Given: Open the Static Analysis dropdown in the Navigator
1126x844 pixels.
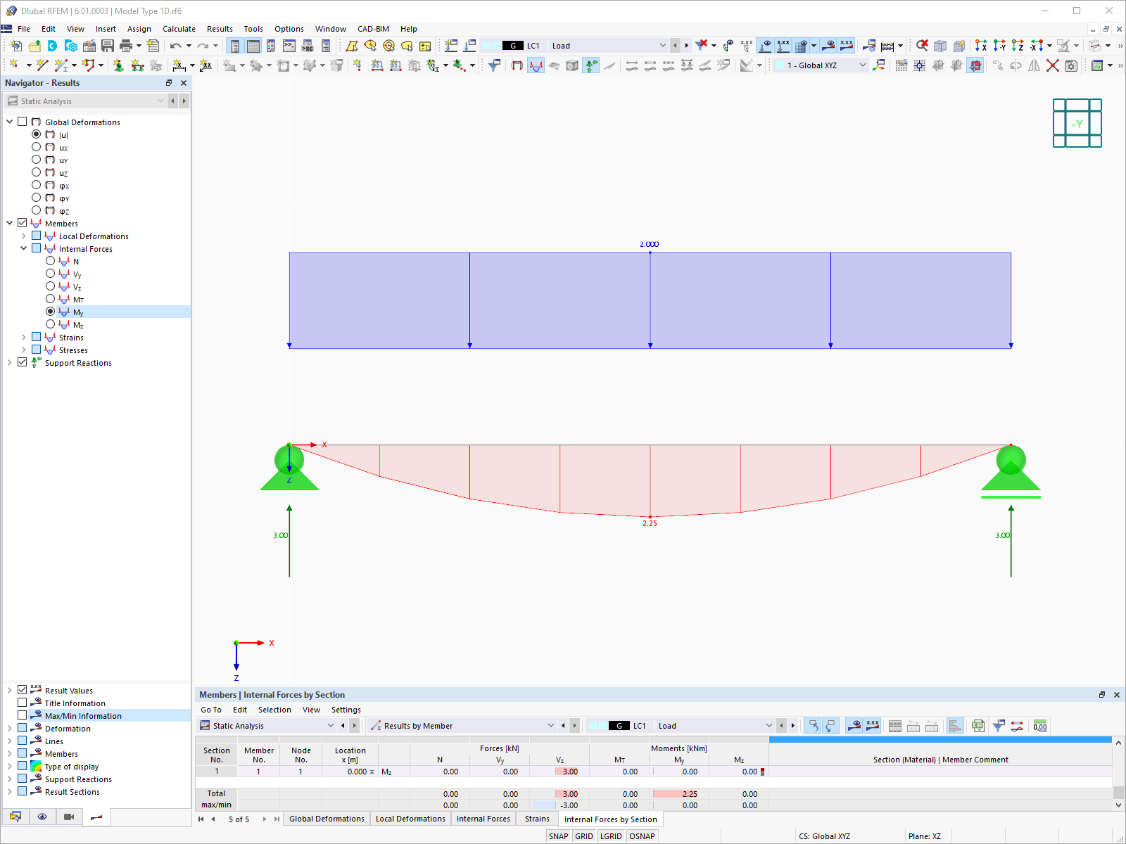Looking at the screenshot, I should click(x=159, y=101).
